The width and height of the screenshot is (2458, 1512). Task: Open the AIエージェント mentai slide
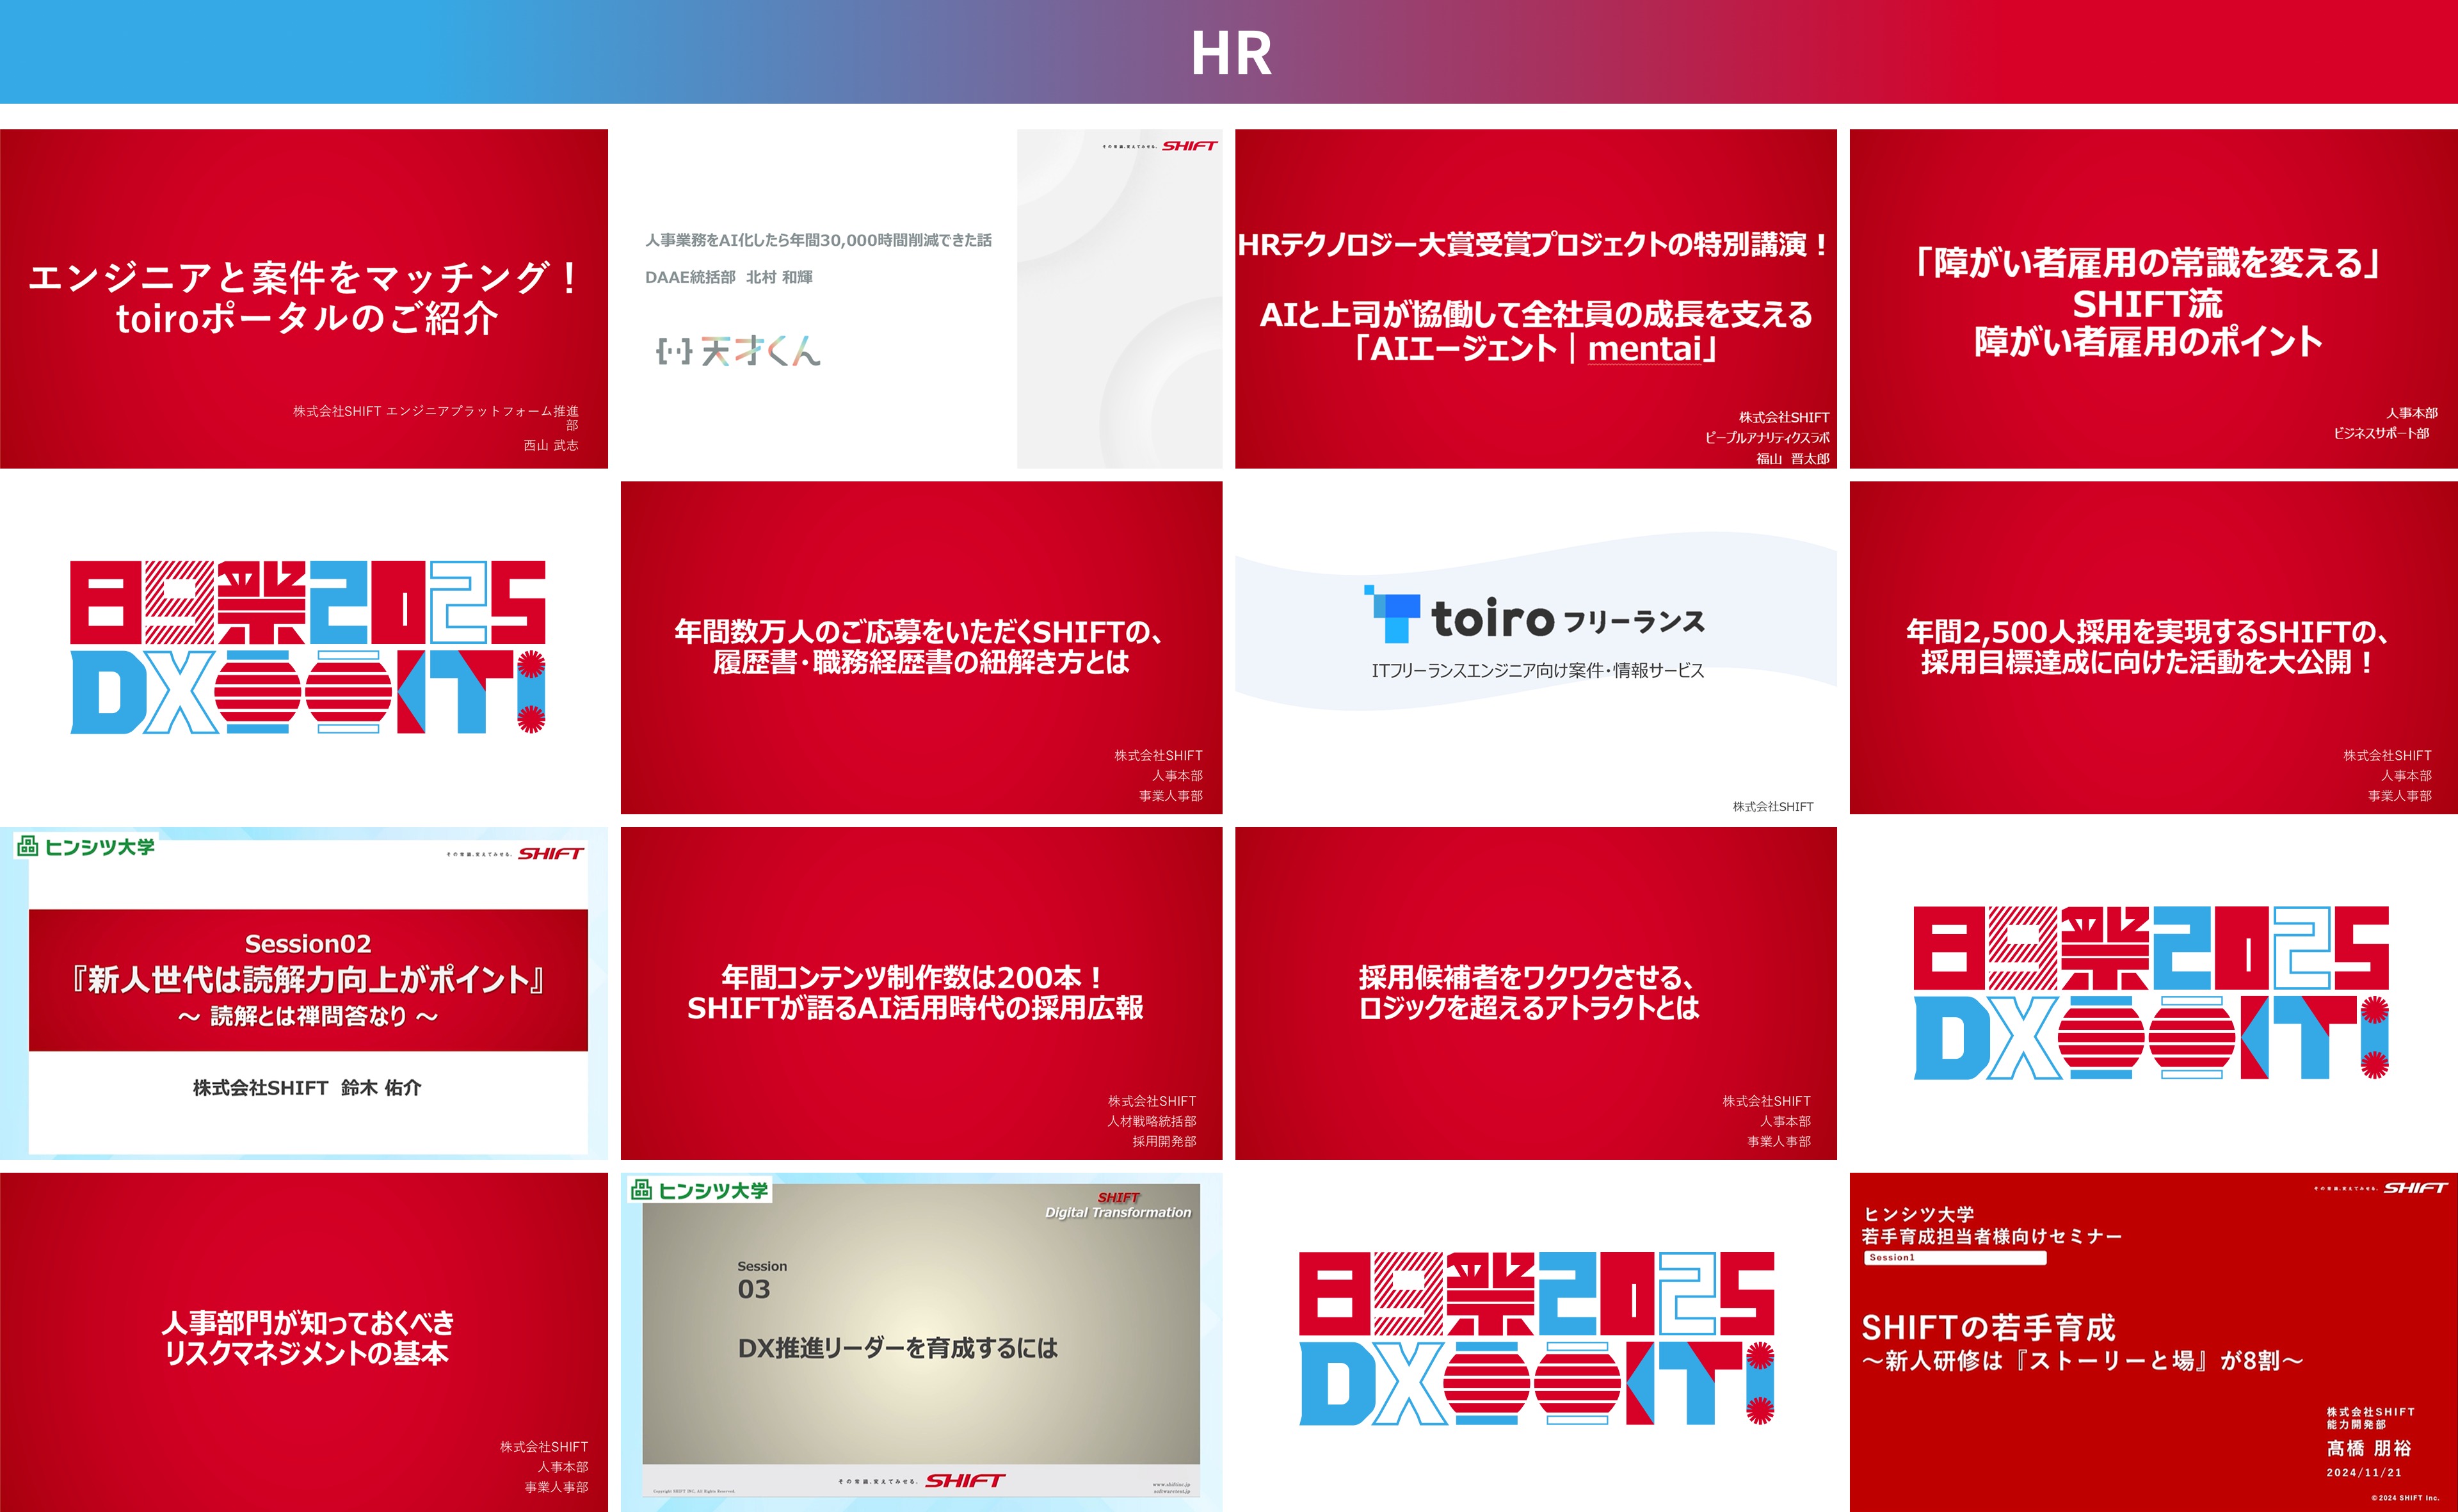point(1535,298)
